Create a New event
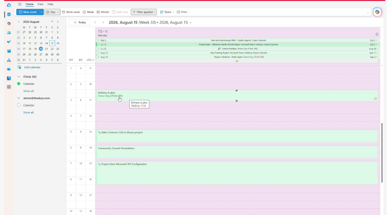This screenshot has height=215, width=387. 28,12
